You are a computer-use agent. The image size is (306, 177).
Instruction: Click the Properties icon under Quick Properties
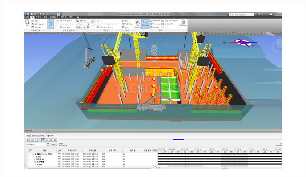coord(123,28)
